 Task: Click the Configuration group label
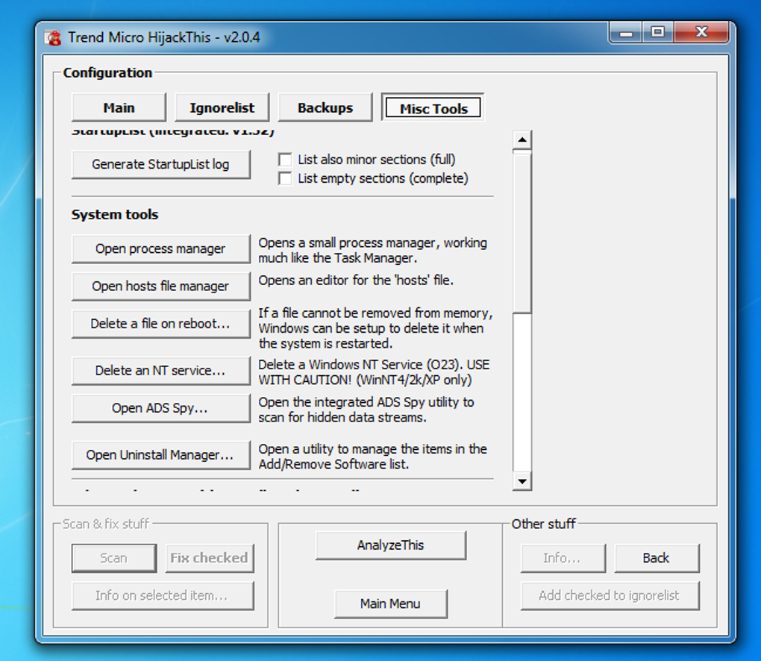[107, 73]
